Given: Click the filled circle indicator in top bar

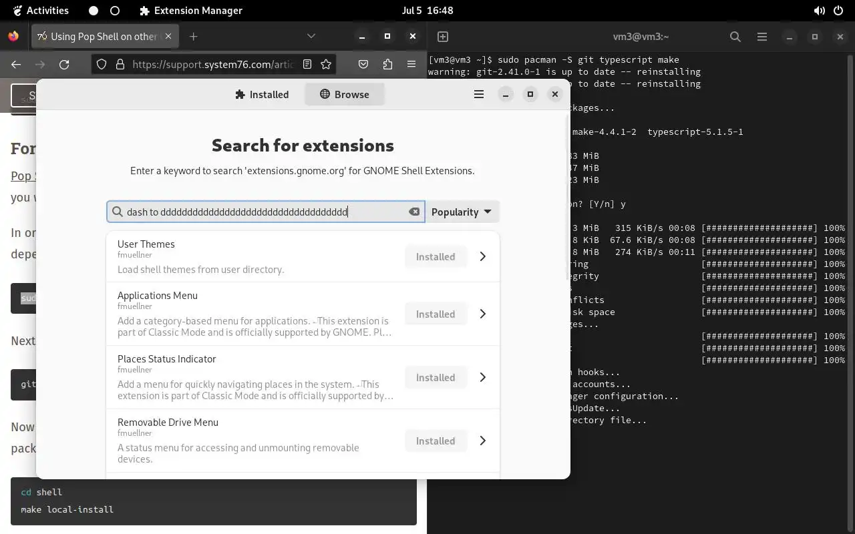Looking at the screenshot, I should point(94,11).
